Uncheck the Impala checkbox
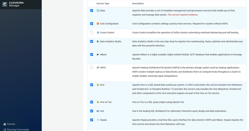The height and width of the screenshot is (131, 249). 92,120
